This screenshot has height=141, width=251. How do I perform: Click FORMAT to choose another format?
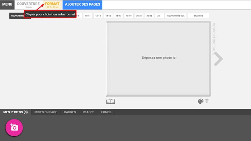tap(52, 5)
